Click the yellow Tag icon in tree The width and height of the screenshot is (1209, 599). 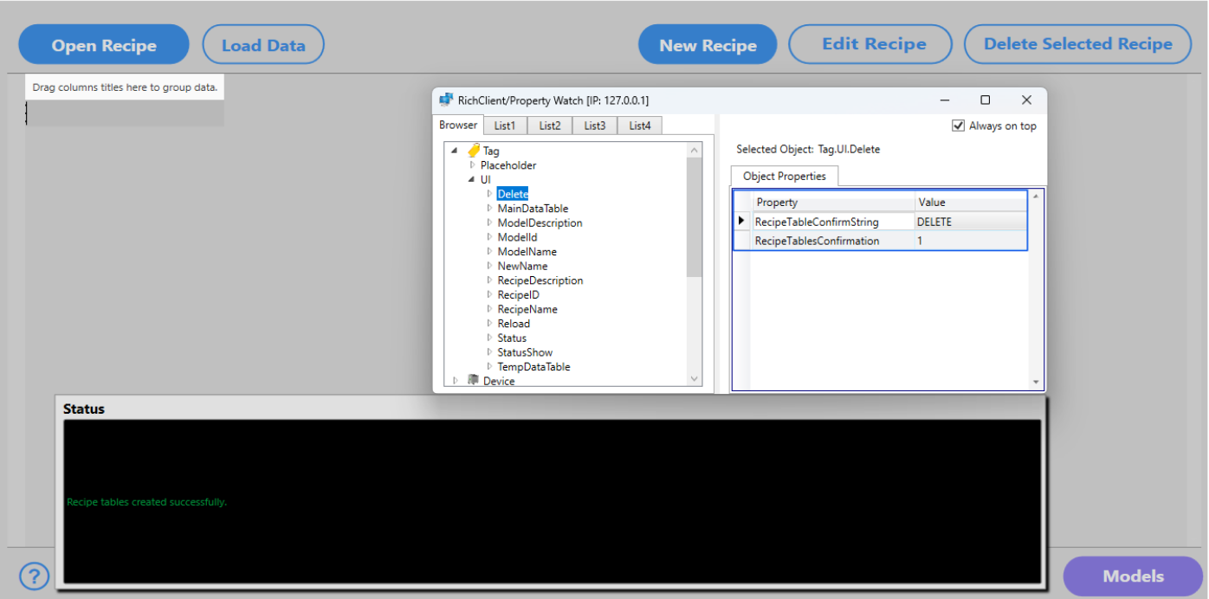pos(474,151)
